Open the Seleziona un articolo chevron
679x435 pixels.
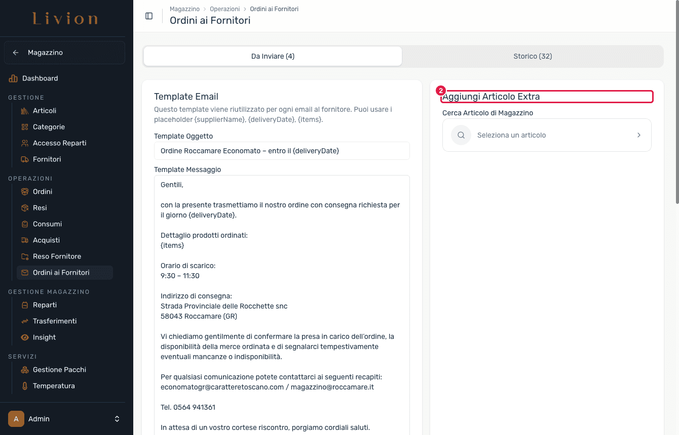pyautogui.click(x=638, y=135)
